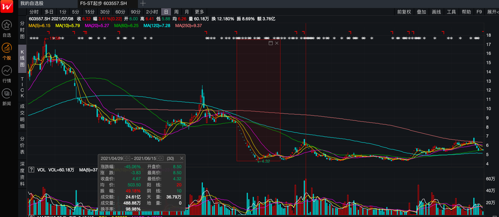
Task: Open the 深度资料 vertical tab
Action: (22, 174)
